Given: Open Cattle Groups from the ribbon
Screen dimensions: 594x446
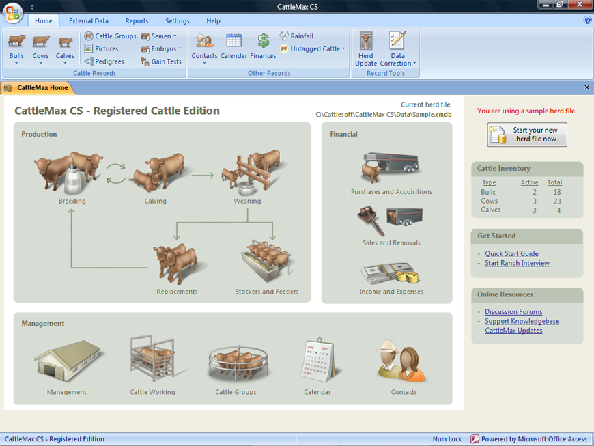Looking at the screenshot, I should (110, 36).
